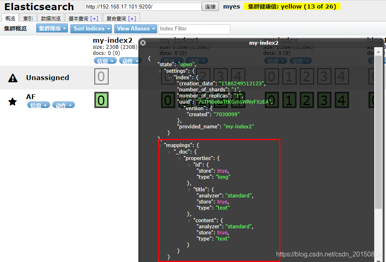Focus the Index Filter field
This screenshot has width=386, height=262.
(194, 29)
